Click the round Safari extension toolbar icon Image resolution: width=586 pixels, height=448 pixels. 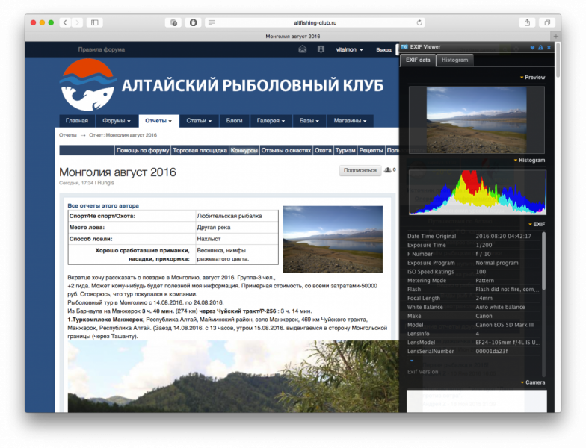coord(193,22)
